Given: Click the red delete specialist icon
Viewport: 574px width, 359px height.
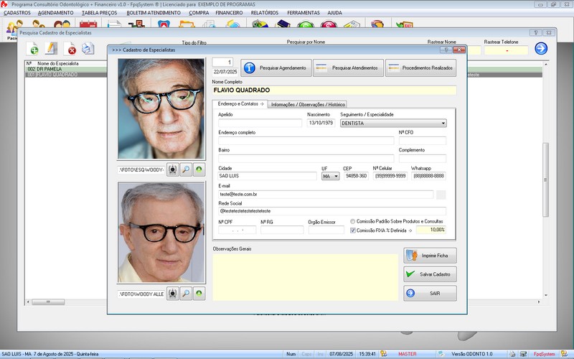Looking at the screenshot, I should point(71,49).
